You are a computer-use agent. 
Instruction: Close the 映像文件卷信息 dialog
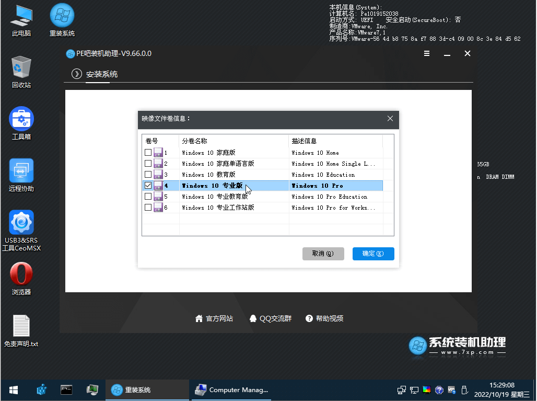point(390,119)
